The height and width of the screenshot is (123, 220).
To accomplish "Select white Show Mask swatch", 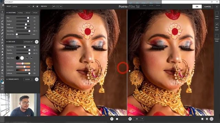I will 22,58.
